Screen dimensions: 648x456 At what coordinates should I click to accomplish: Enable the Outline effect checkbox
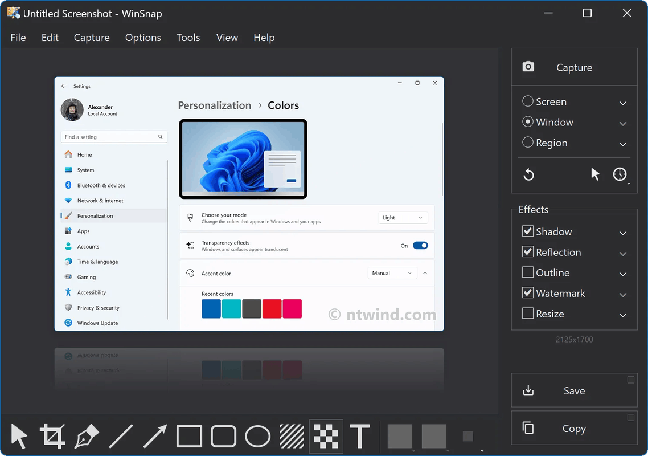pyautogui.click(x=528, y=272)
